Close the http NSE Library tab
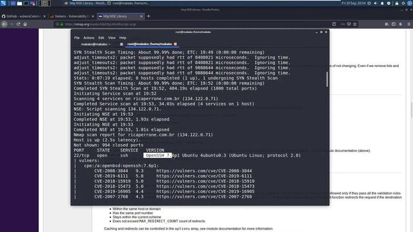Image resolution: width=413 pixels, height=232 pixels. coord(141,16)
